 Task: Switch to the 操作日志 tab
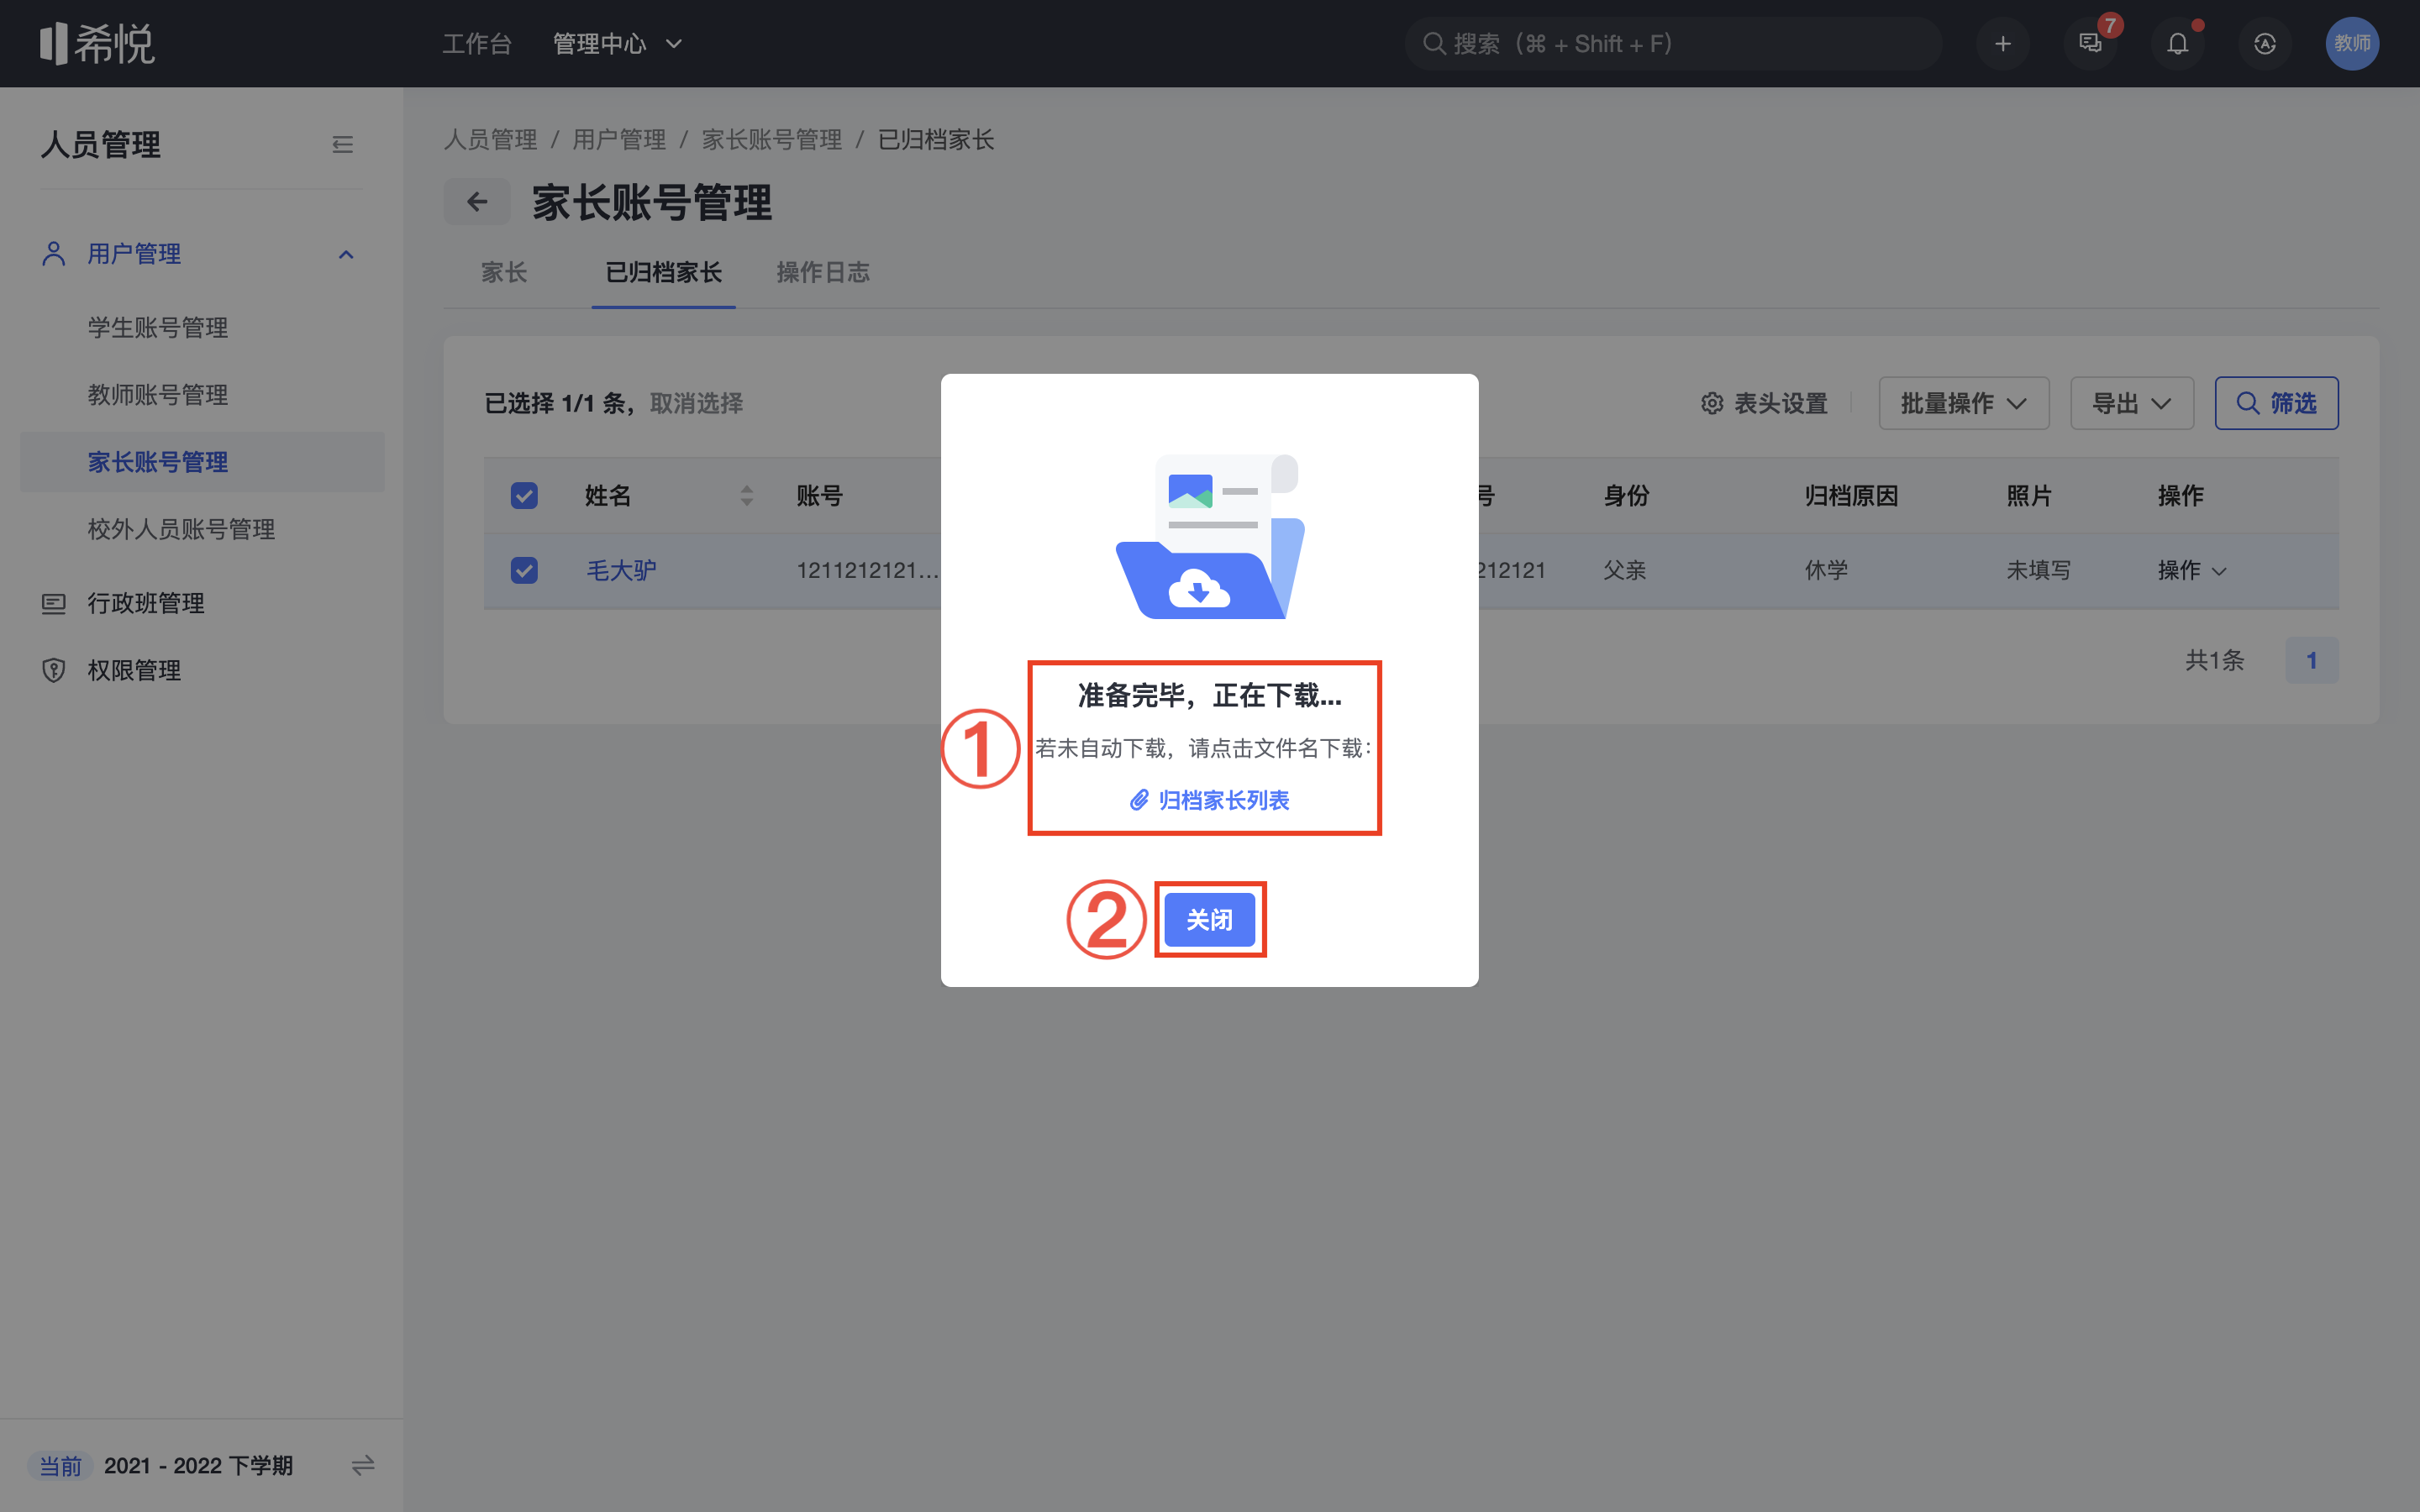(x=823, y=272)
